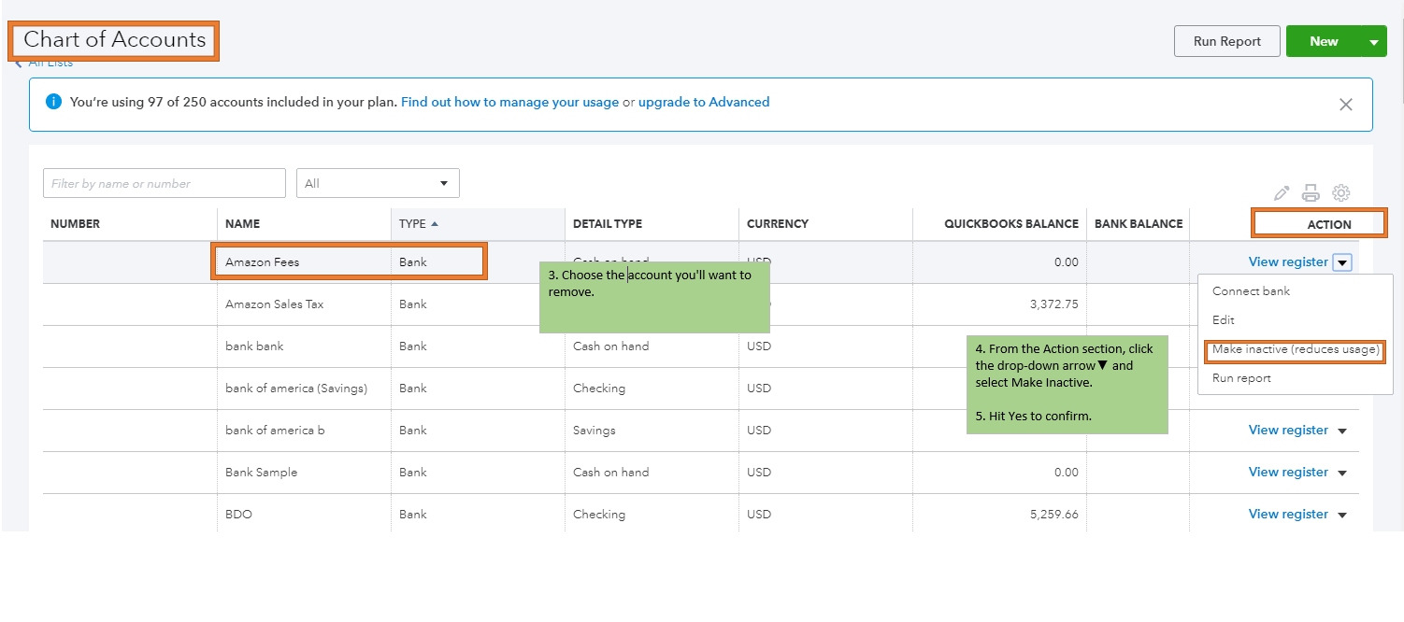
Task: Sort by the TYPE column arrow
Action: click(x=435, y=223)
